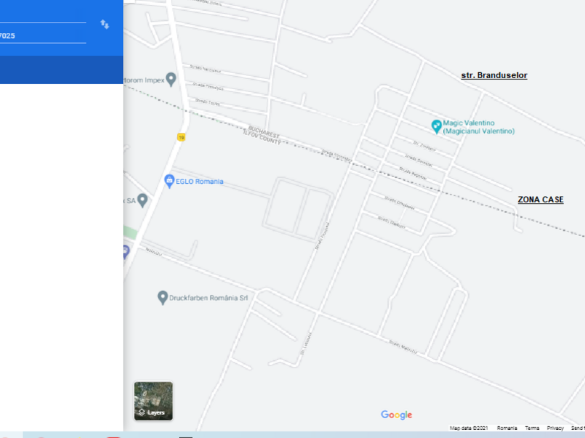The height and width of the screenshot is (438, 585).
Task: Click the ZONA CASE label
Action: point(540,199)
